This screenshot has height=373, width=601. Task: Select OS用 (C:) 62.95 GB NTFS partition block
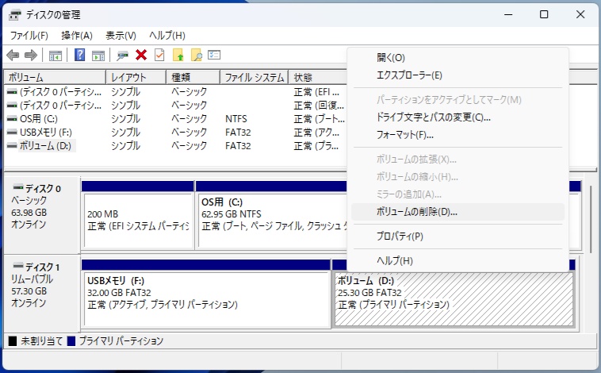click(272, 221)
